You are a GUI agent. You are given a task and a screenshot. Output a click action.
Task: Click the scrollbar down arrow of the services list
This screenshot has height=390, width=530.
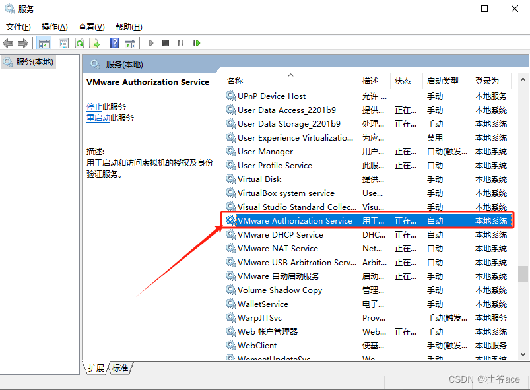[x=523, y=354]
